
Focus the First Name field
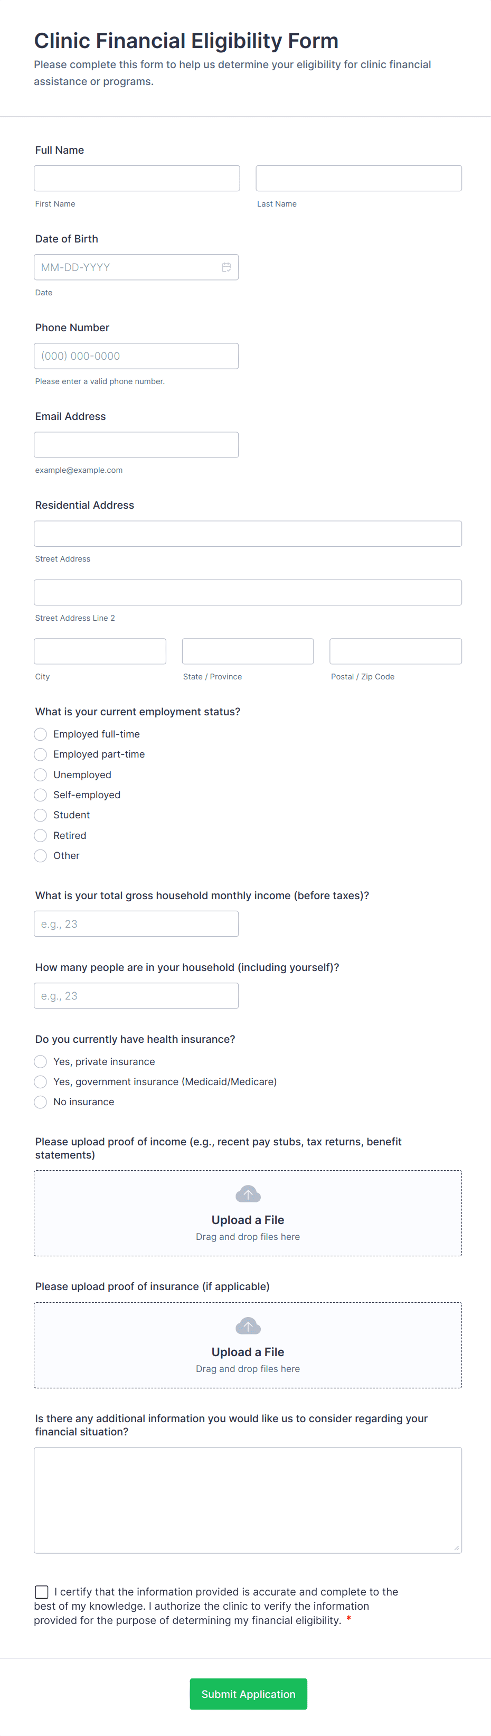tap(137, 179)
